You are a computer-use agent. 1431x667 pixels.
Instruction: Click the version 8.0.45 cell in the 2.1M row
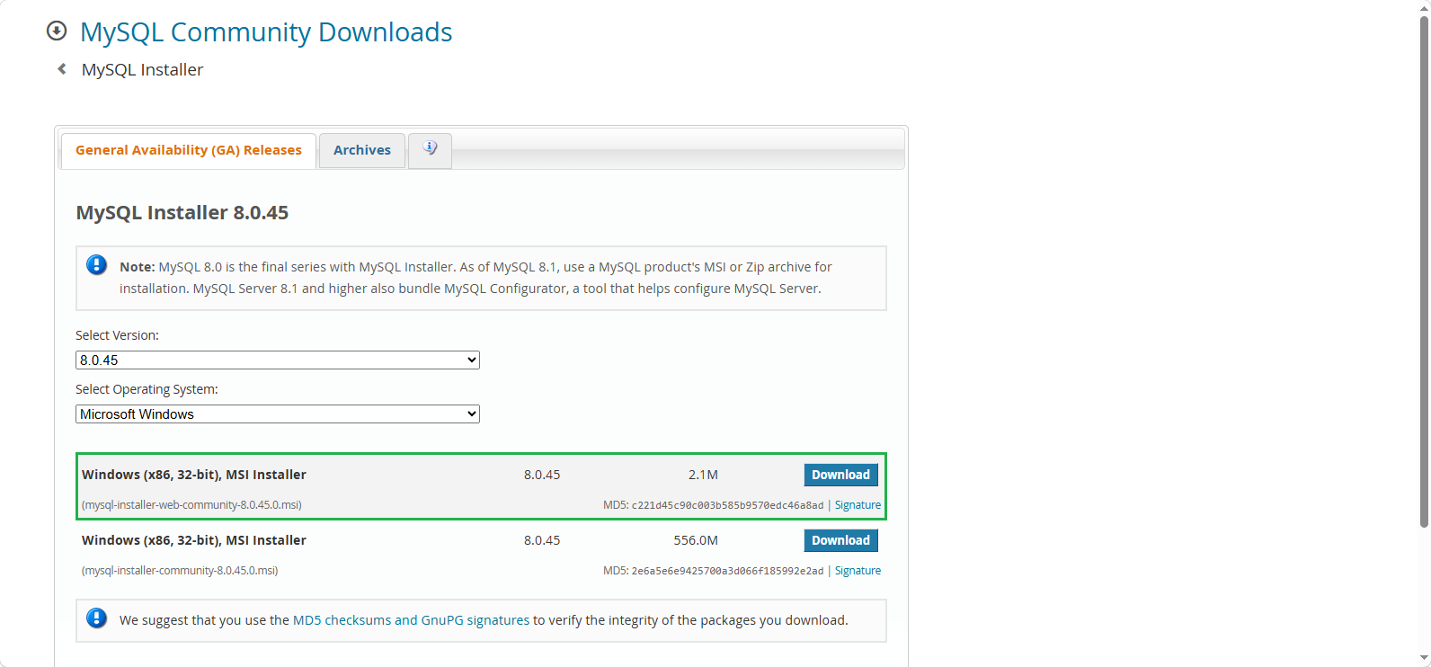point(542,475)
